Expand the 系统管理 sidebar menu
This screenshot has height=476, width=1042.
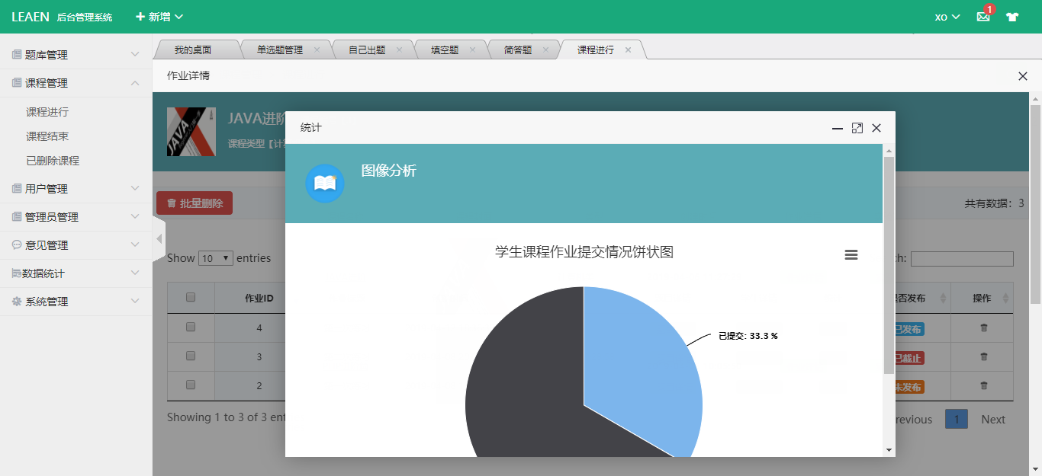coord(76,302)
